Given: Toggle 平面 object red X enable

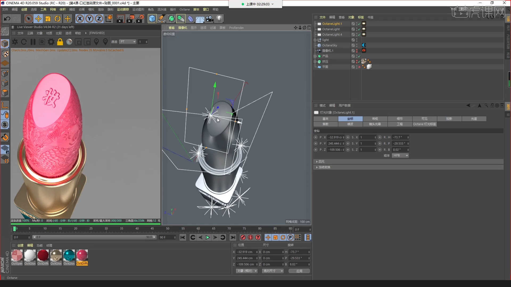Looking at the screenshot, I should 359,67.
